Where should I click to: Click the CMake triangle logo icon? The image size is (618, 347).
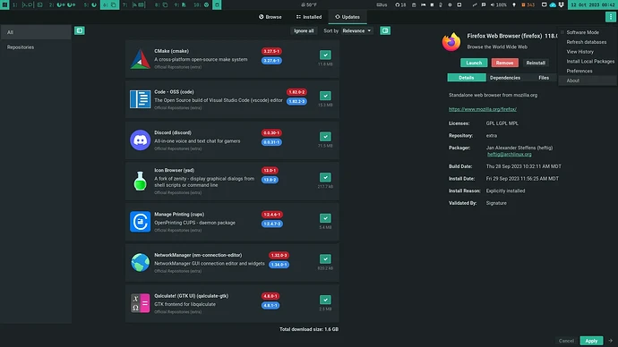click(x=141, y=59)
